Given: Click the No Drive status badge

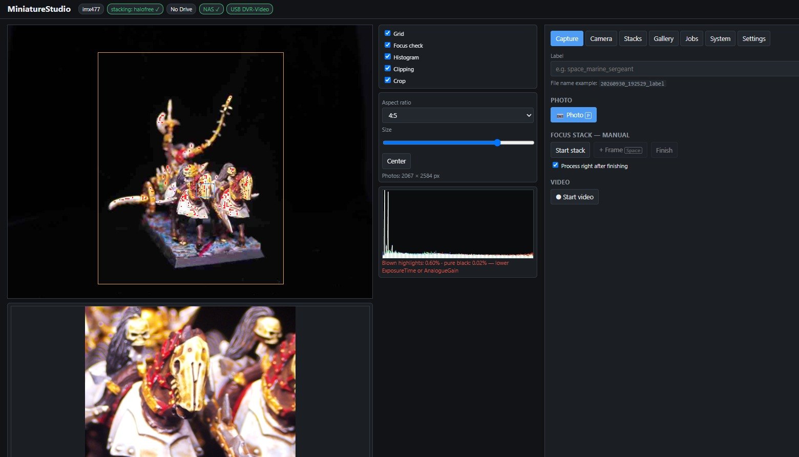Looking at the screenshot, I should [181, 9].
